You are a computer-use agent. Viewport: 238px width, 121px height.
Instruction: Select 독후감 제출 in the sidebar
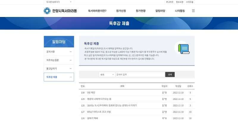[59, 77]
